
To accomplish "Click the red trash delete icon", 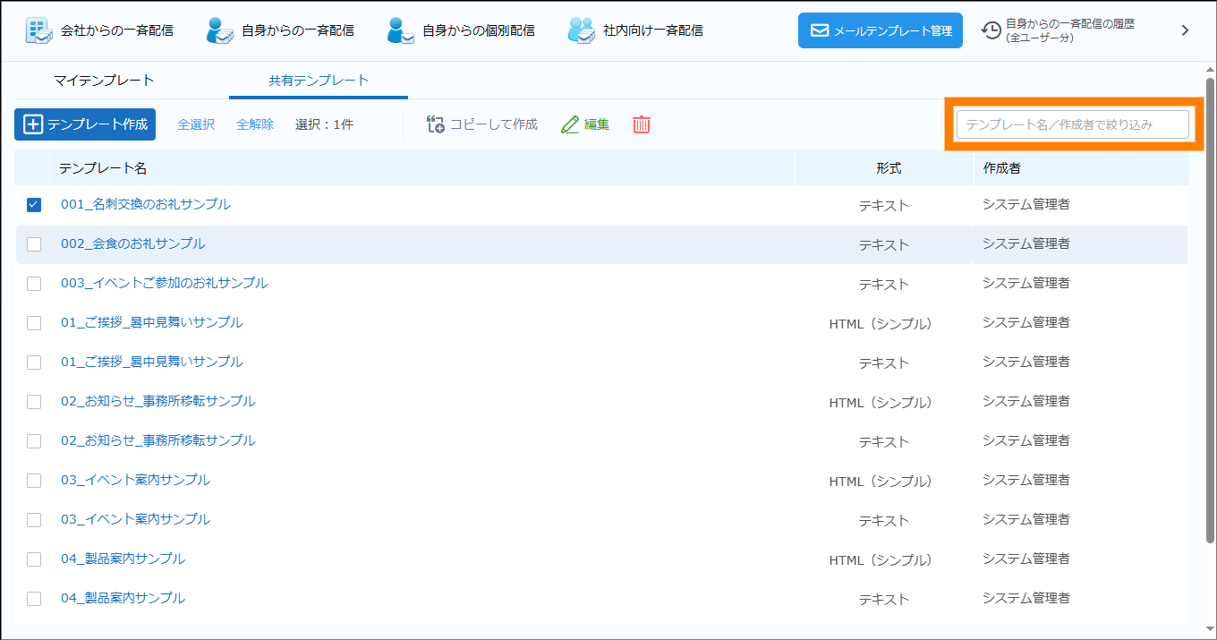I will (642, 125).
